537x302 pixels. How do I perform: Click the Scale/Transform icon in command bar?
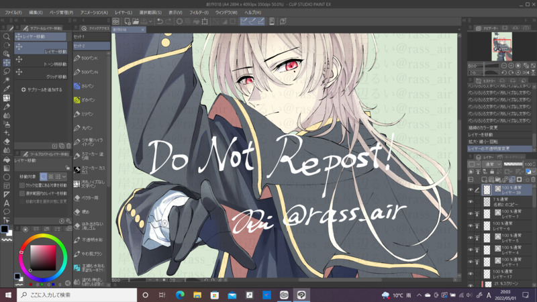[x=205, y=21]
